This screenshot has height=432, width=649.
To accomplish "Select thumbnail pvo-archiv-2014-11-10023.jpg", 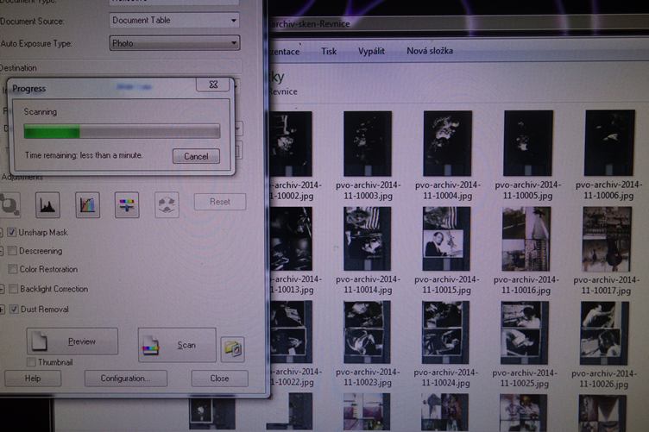I will (x=367, y=332).
